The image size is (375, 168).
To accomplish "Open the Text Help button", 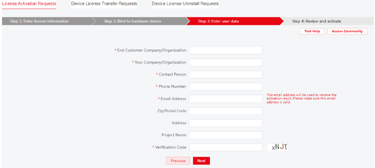I will click(x=312, y=31).
